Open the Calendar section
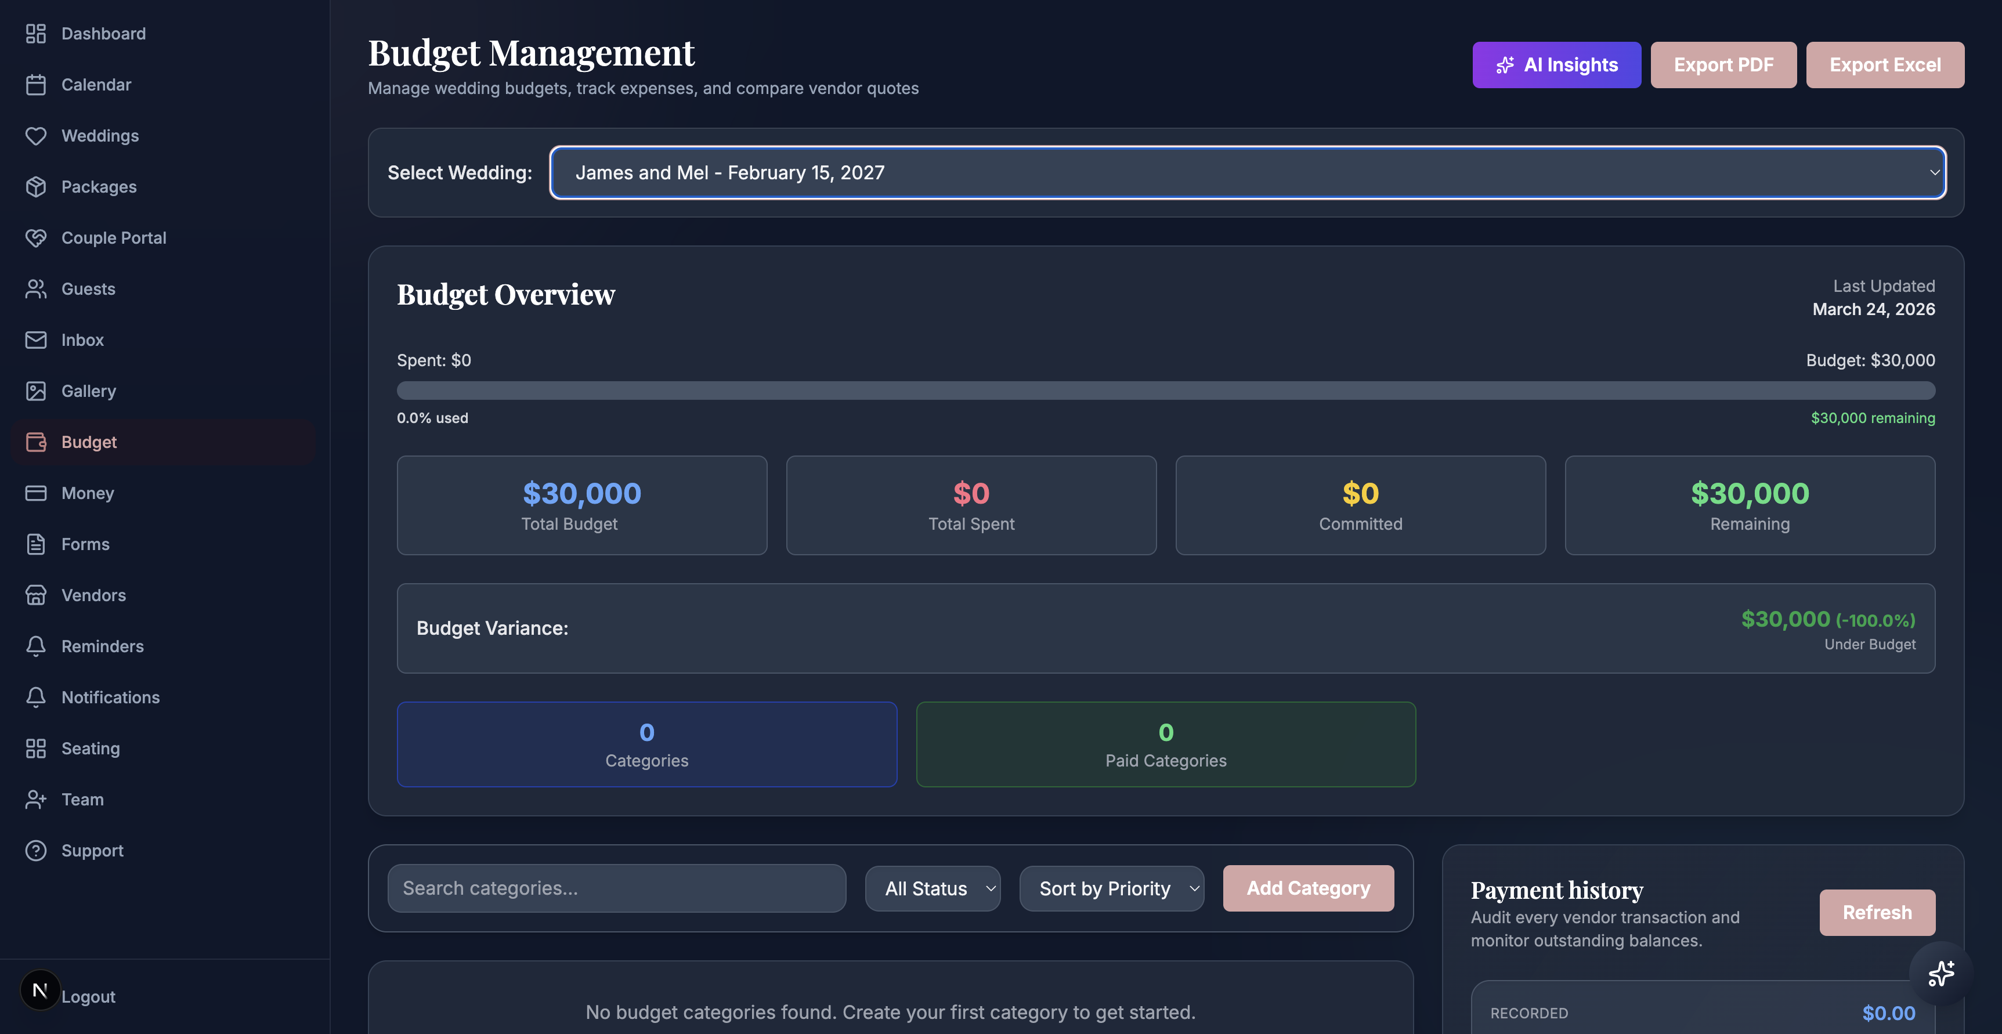Image resolution: width=2002 pixels, height=1034 pixels. (96, 84)
